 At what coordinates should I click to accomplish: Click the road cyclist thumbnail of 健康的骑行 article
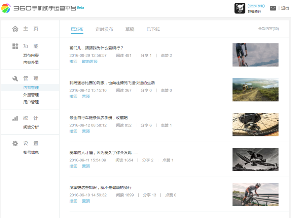tap(255, 194)
